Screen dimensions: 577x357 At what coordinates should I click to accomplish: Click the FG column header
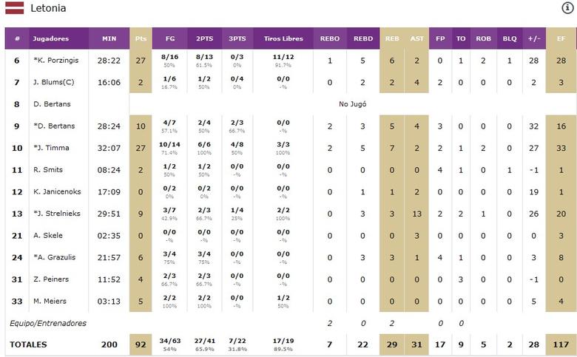(170, 38)
